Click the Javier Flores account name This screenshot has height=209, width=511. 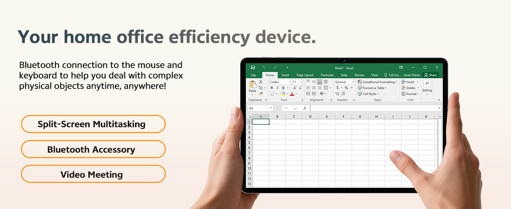(x=412, y=75)
